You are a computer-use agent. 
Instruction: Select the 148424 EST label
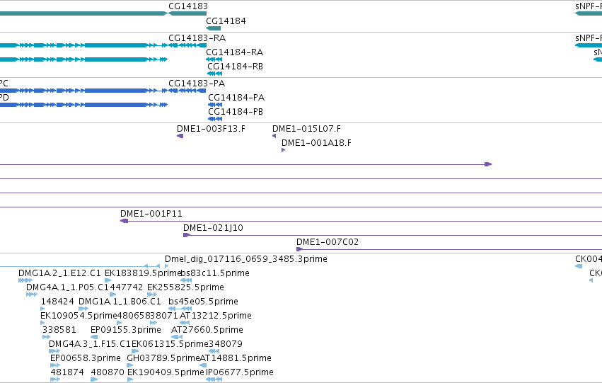coord(57,302)
